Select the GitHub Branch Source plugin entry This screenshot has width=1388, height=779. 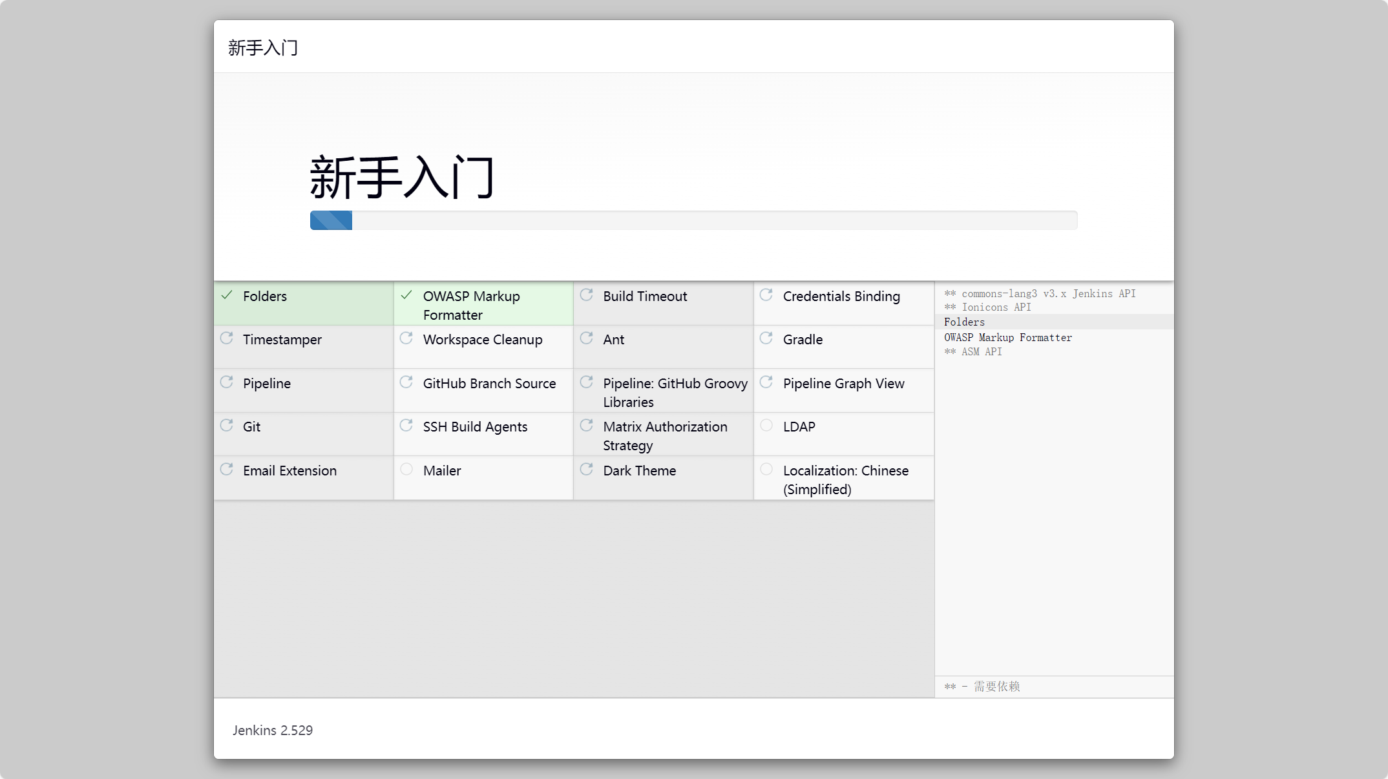pos(489,384)
